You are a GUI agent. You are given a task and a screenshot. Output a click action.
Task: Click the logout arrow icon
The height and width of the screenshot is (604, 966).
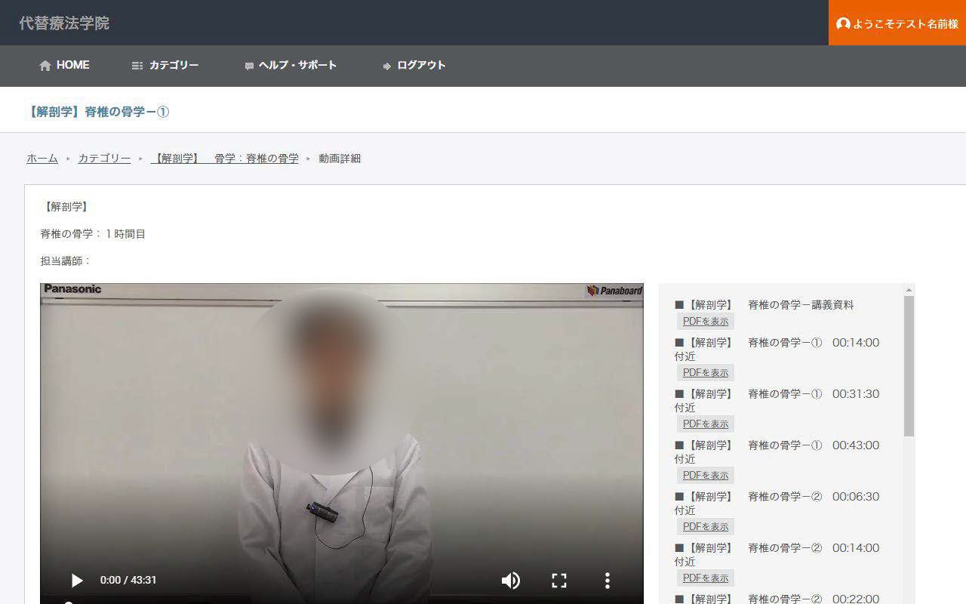point(387,66)
